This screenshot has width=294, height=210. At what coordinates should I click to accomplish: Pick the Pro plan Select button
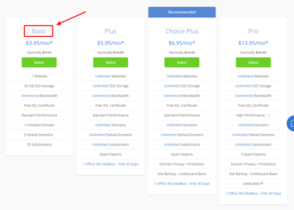[253, 62]
